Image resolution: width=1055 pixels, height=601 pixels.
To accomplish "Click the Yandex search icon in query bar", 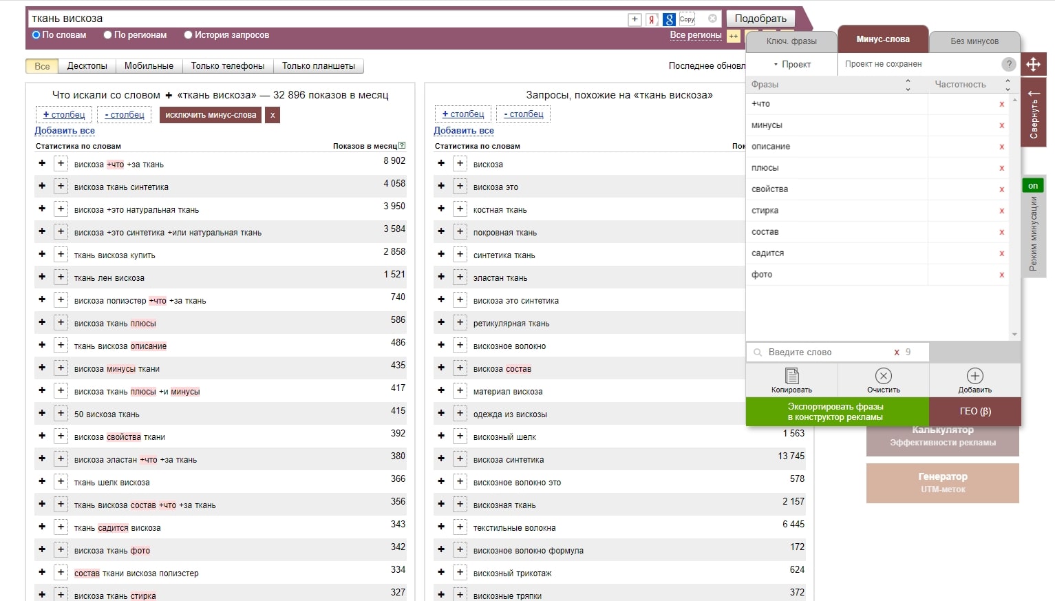I will coord(652,19).
